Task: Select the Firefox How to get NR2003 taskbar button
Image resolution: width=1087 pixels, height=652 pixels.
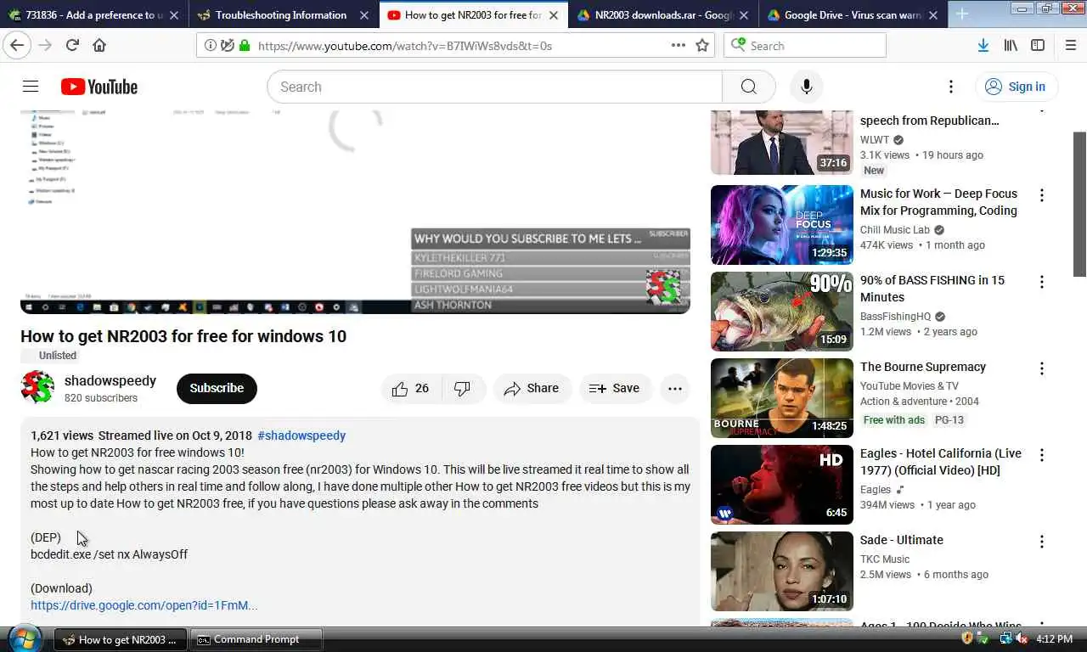Action: point(121,639)
